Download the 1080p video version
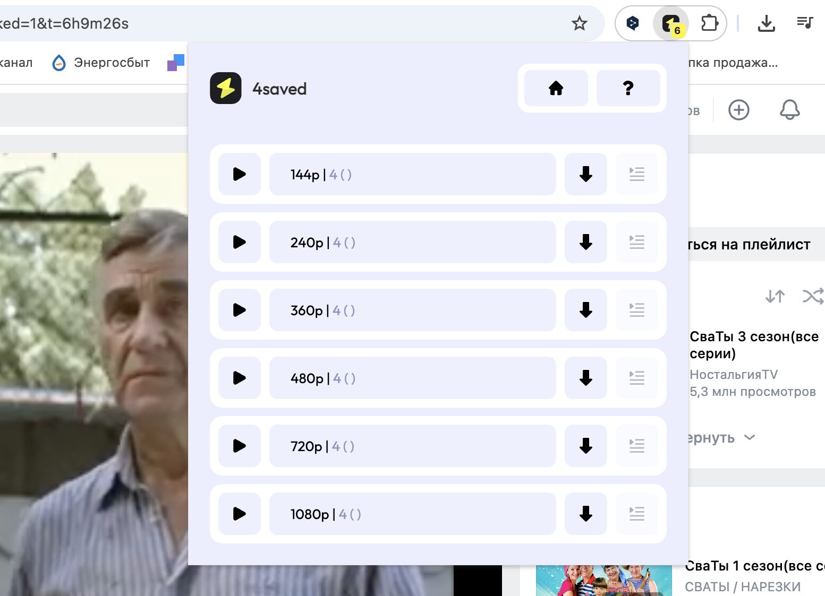The width and height of the screenshot is (825, 596). pyautogui.click(x=585, y=514)
